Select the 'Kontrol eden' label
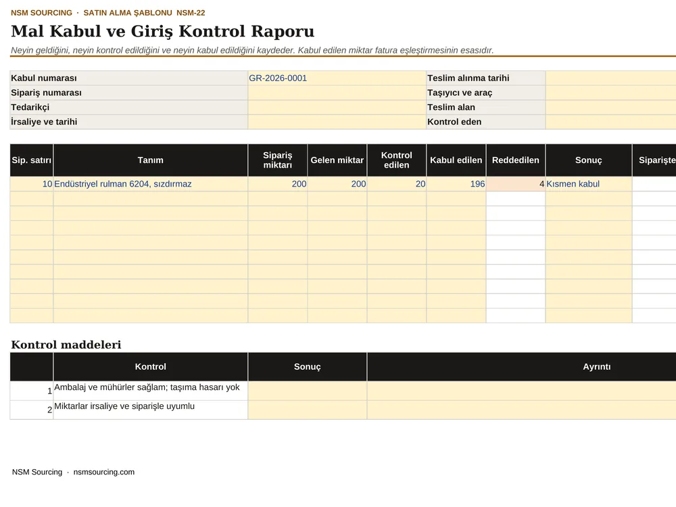676x507 pixels. [486, 122]
